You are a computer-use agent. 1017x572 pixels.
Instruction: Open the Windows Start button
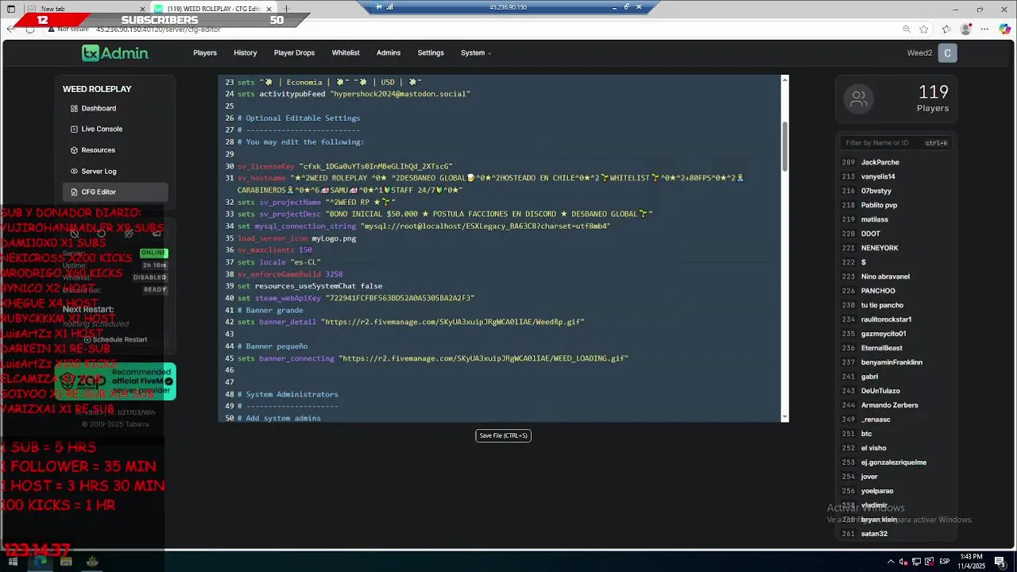[13, 562]
